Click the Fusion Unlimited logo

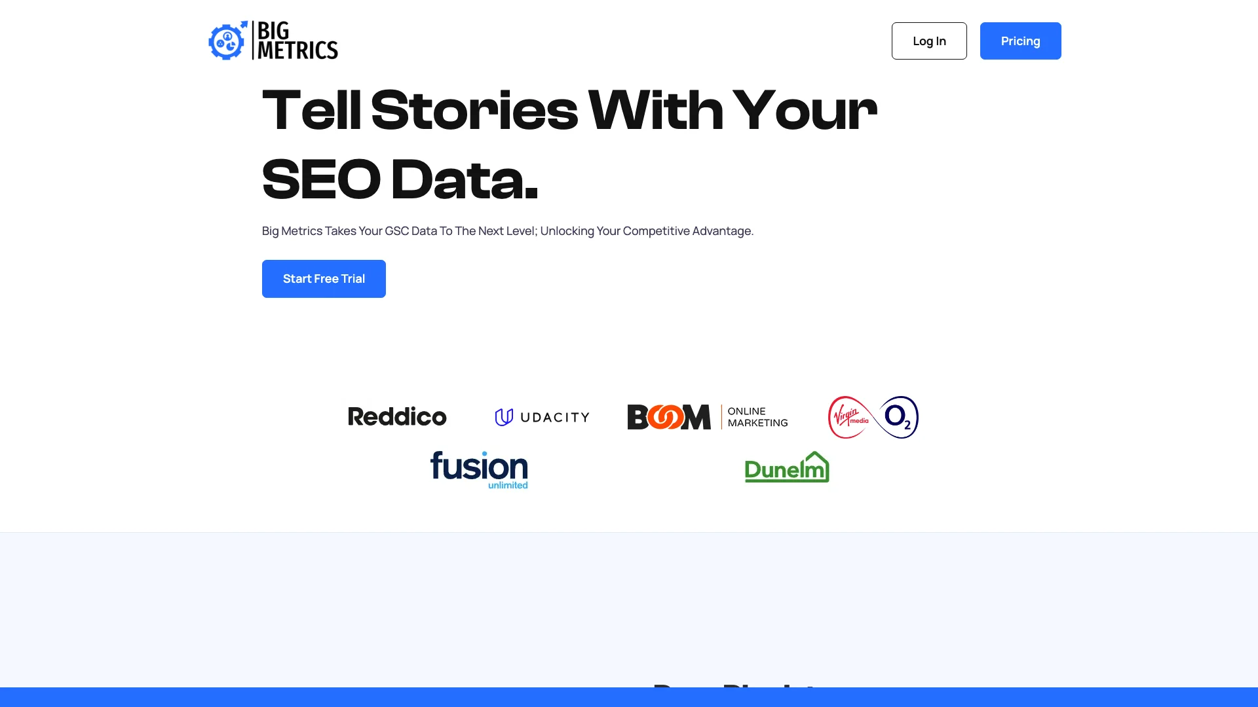click(479, 469)
